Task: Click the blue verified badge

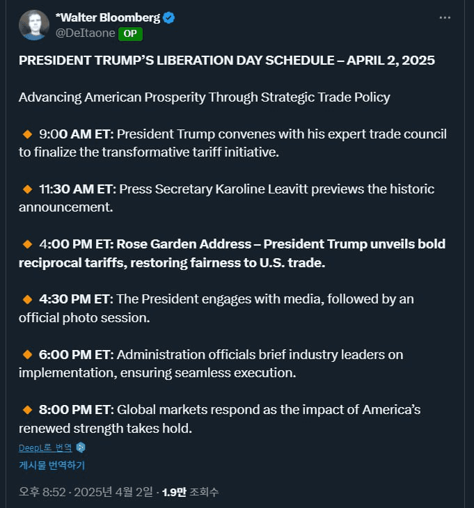Action: 169,18
